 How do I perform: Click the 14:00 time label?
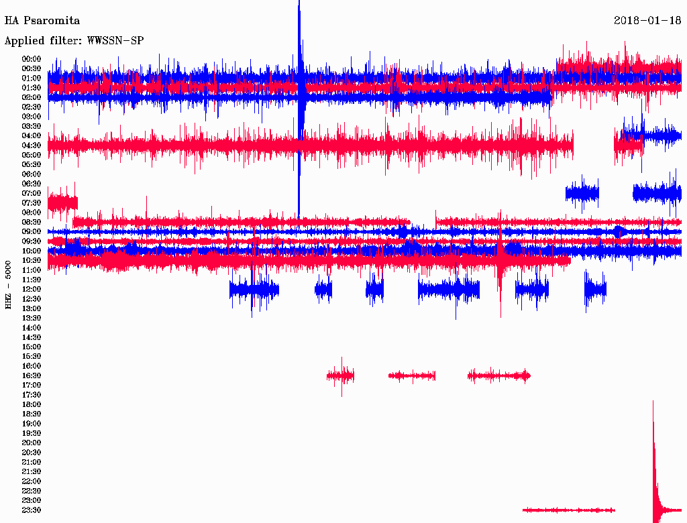32,328
